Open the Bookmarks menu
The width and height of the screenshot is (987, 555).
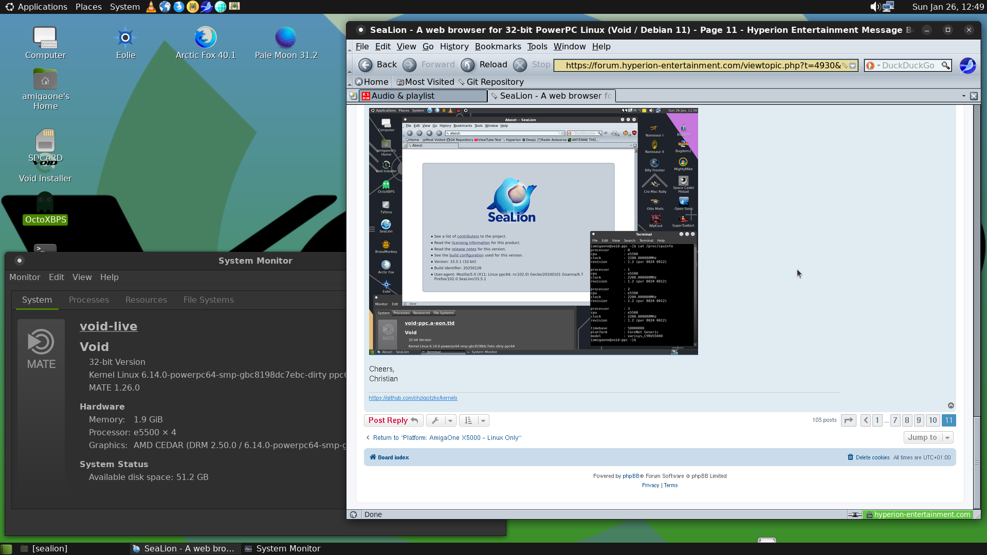click(498, 46)
